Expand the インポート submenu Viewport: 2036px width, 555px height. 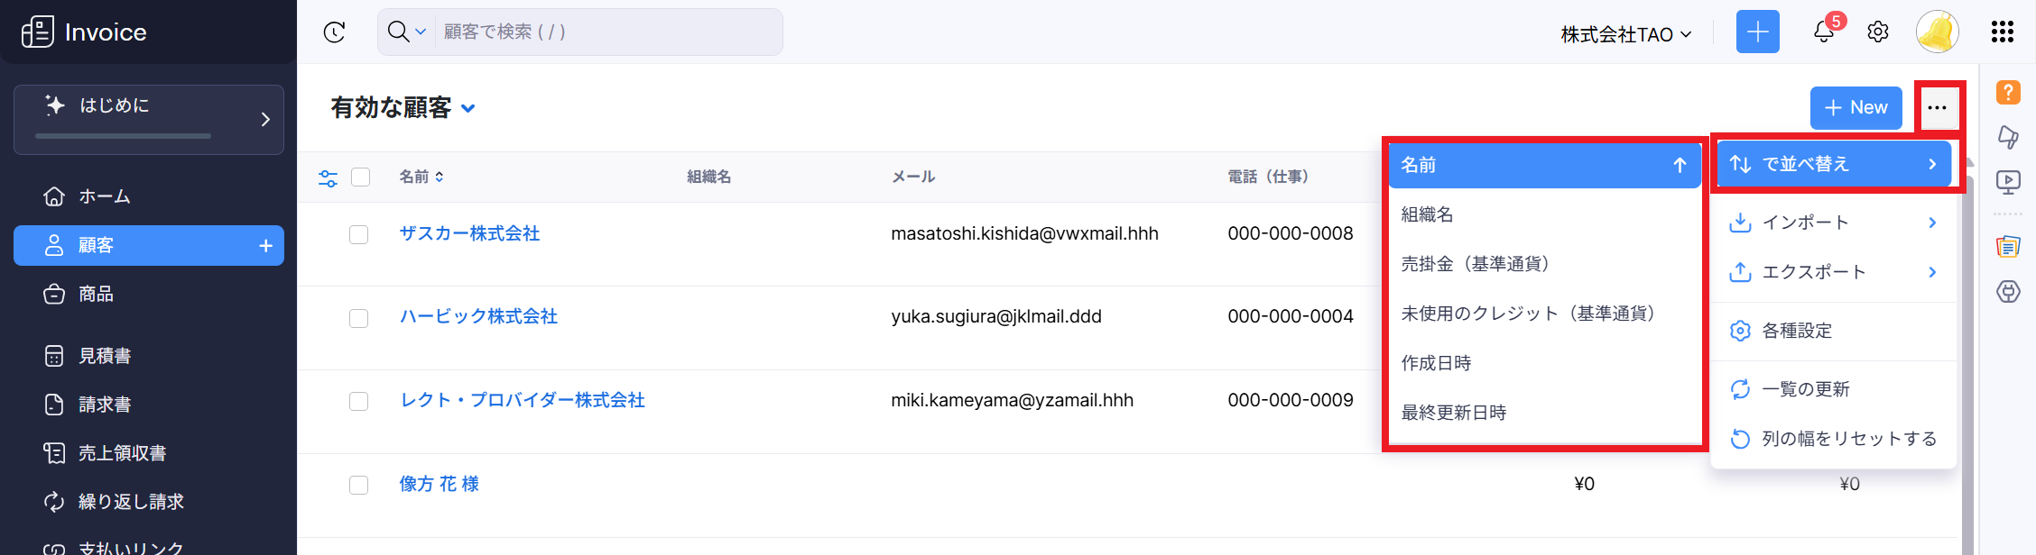[x=1832, y=223]
